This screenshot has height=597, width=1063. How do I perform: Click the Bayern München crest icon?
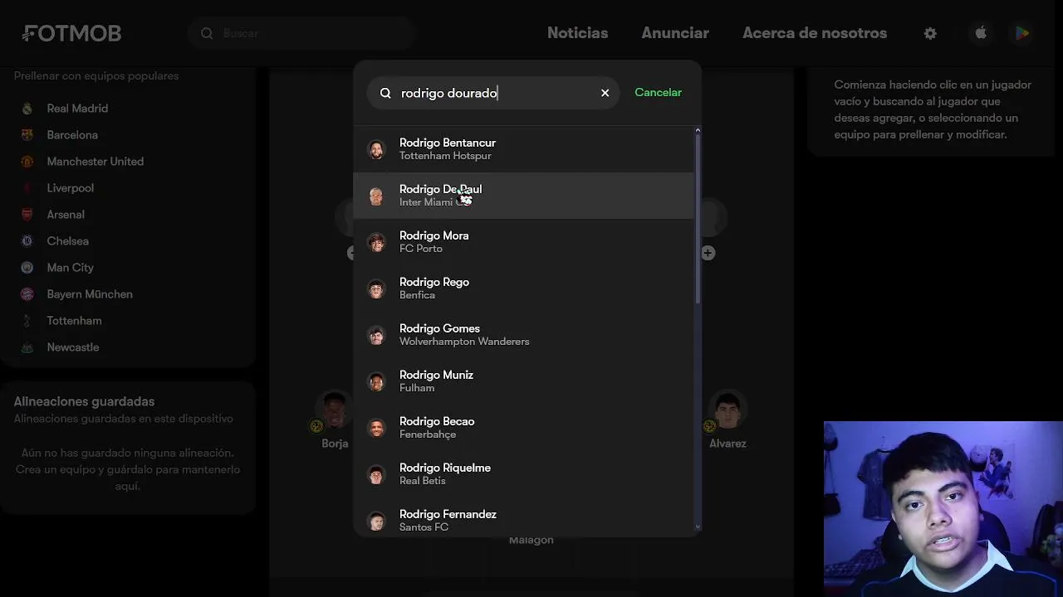27,294
